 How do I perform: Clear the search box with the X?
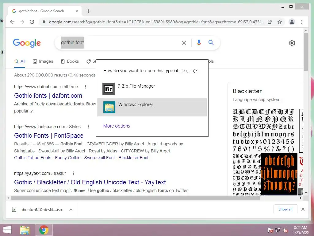point(184,42)
